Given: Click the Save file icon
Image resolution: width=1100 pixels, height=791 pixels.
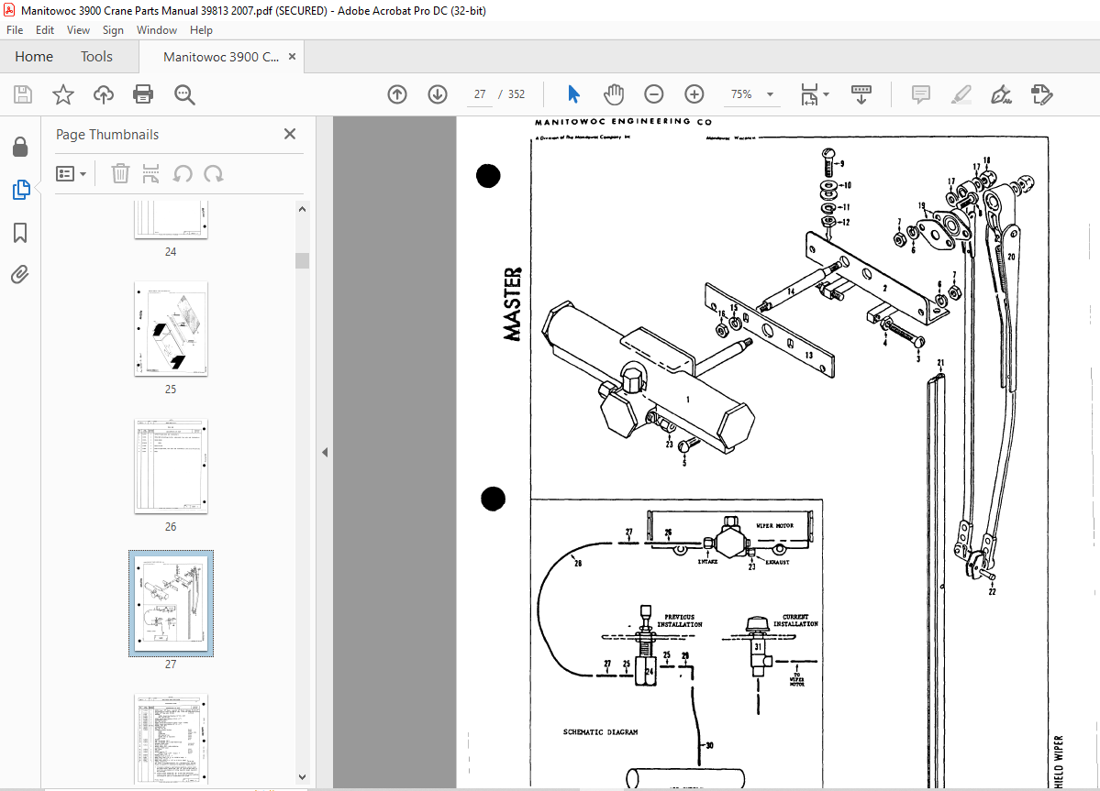Looking at the screenshot, I should click(x=22, y=94).
